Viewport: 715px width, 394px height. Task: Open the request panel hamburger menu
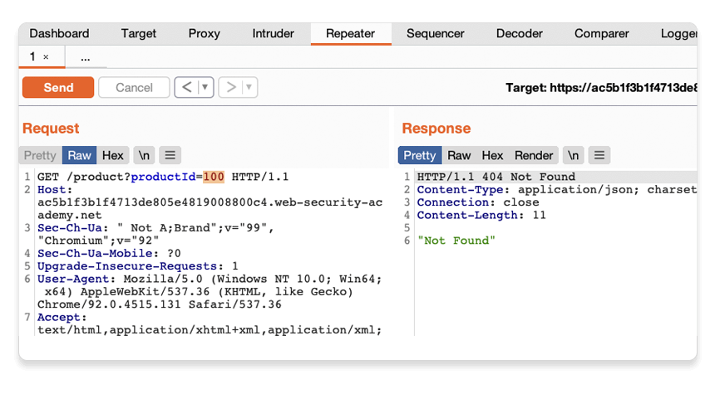click(170, 155)
